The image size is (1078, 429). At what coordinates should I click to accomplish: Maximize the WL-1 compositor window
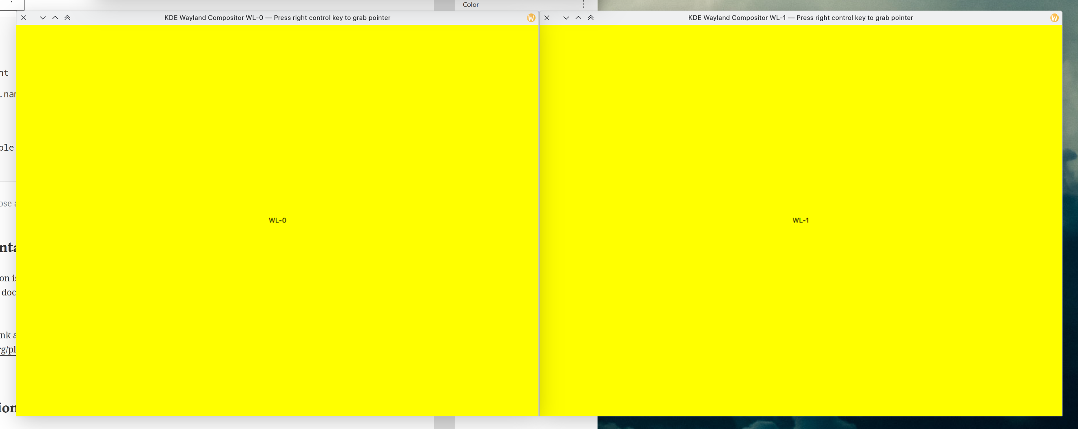click(578, 18)
